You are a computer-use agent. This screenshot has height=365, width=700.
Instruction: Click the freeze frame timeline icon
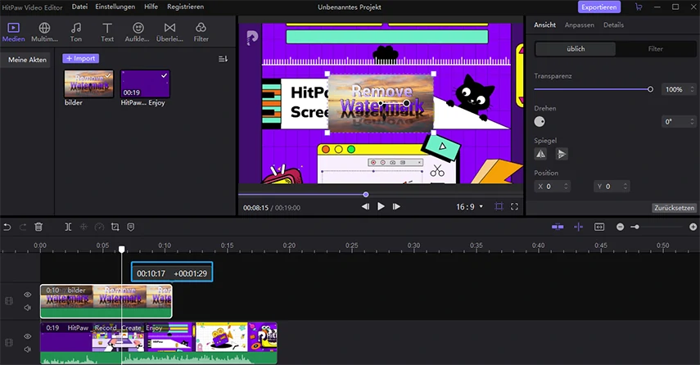coord(84,228)
